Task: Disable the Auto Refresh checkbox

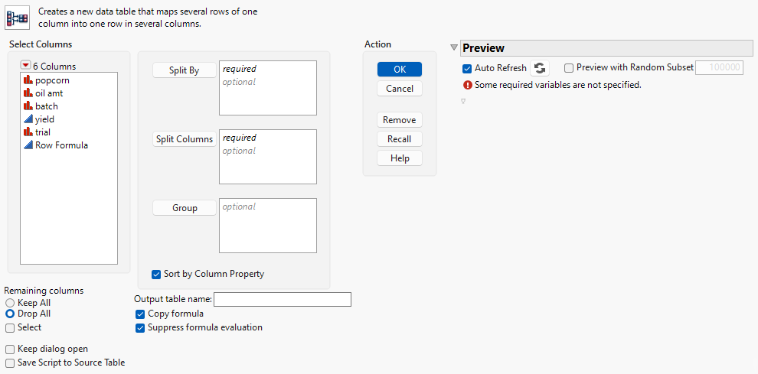Action: 467,68
